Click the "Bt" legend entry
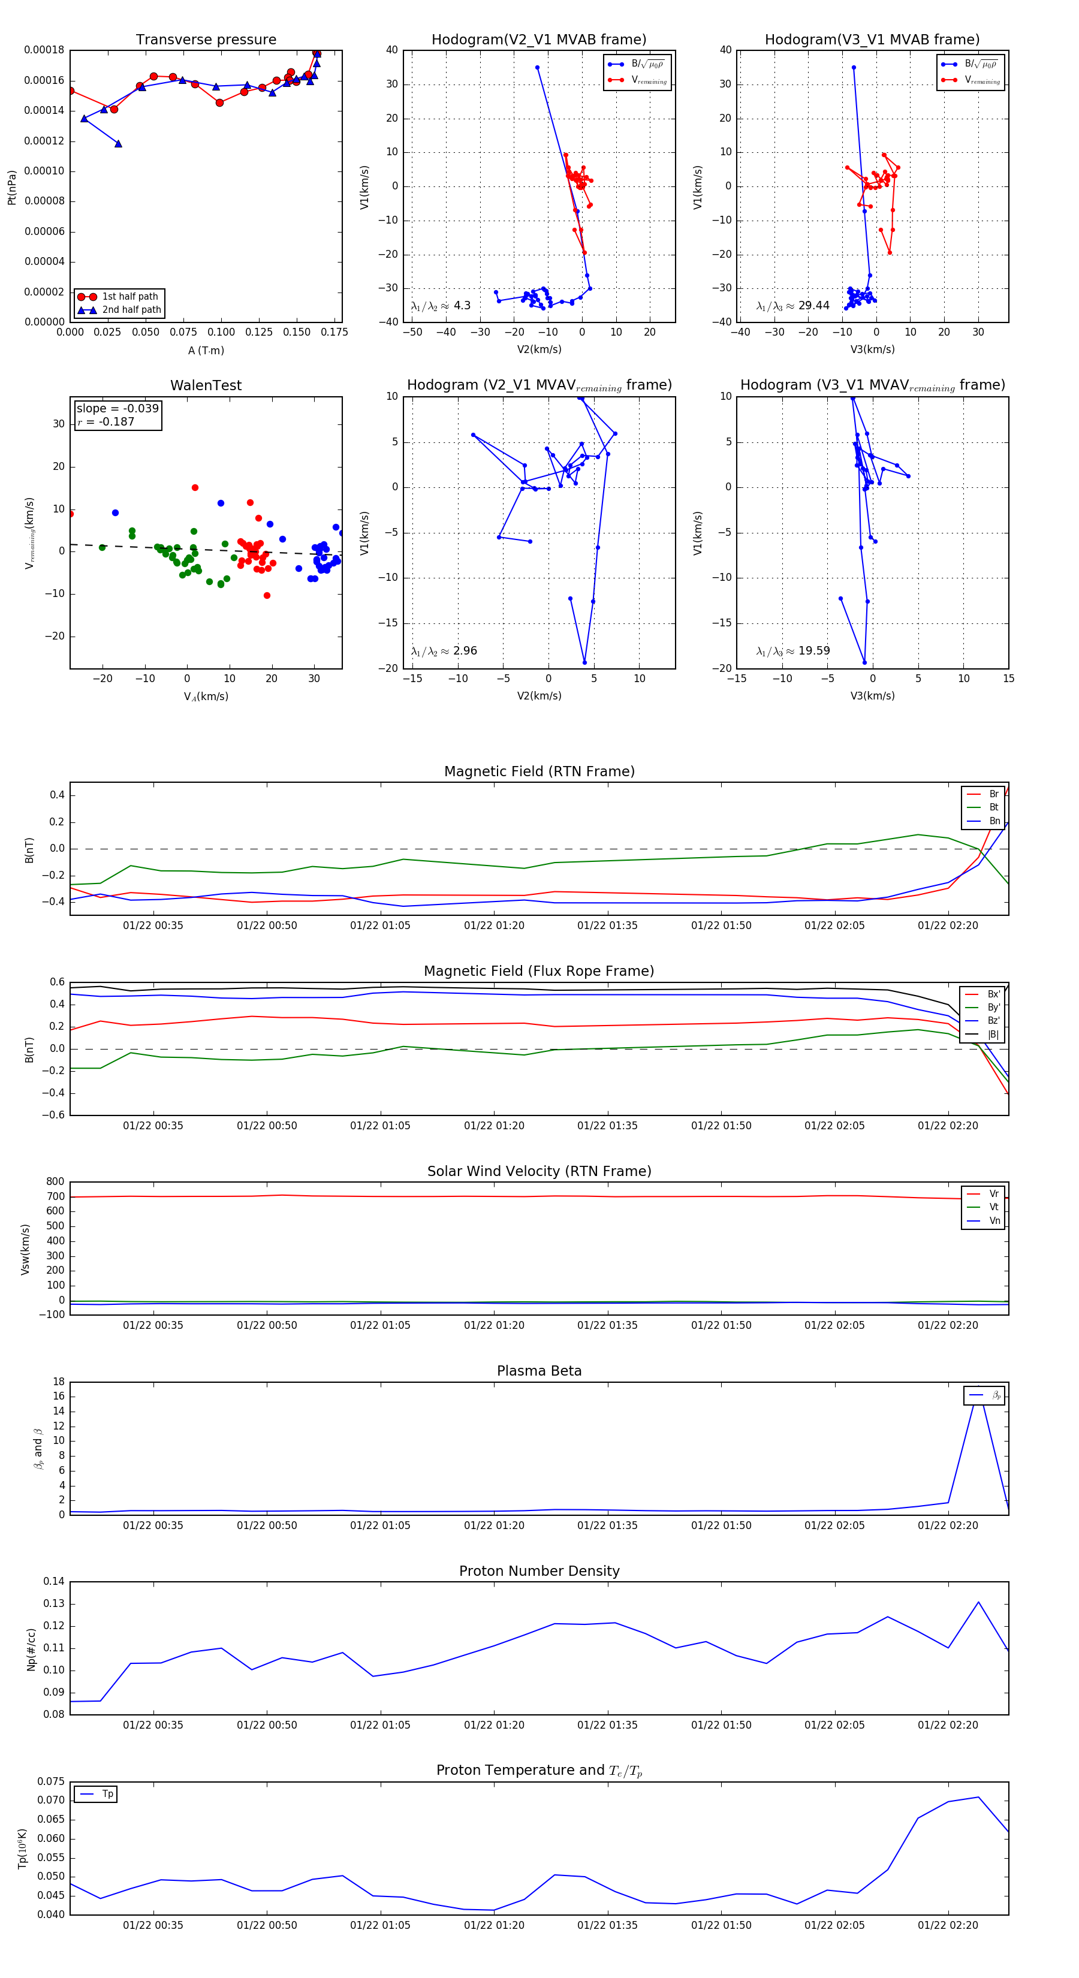This screenshot has width=1079, height=1978. click(x=983, y=807)
